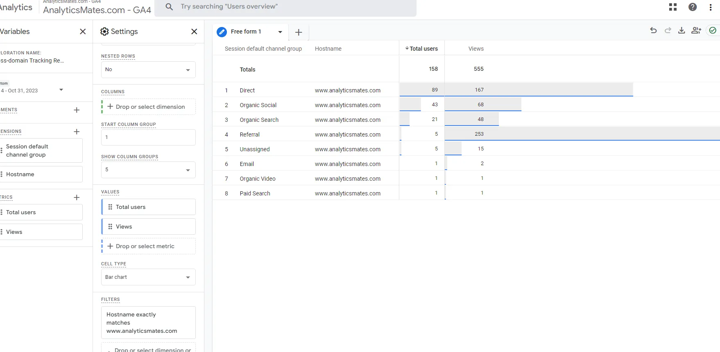The height and width of the screenshot is (352, 720).
Task: Click the Referral row label
Action: [x=250, y=135]
